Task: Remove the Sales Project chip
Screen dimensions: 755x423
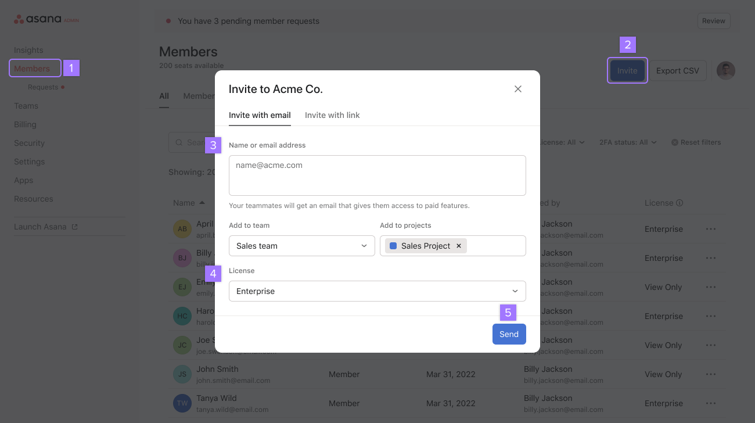Action: point(459,245)
